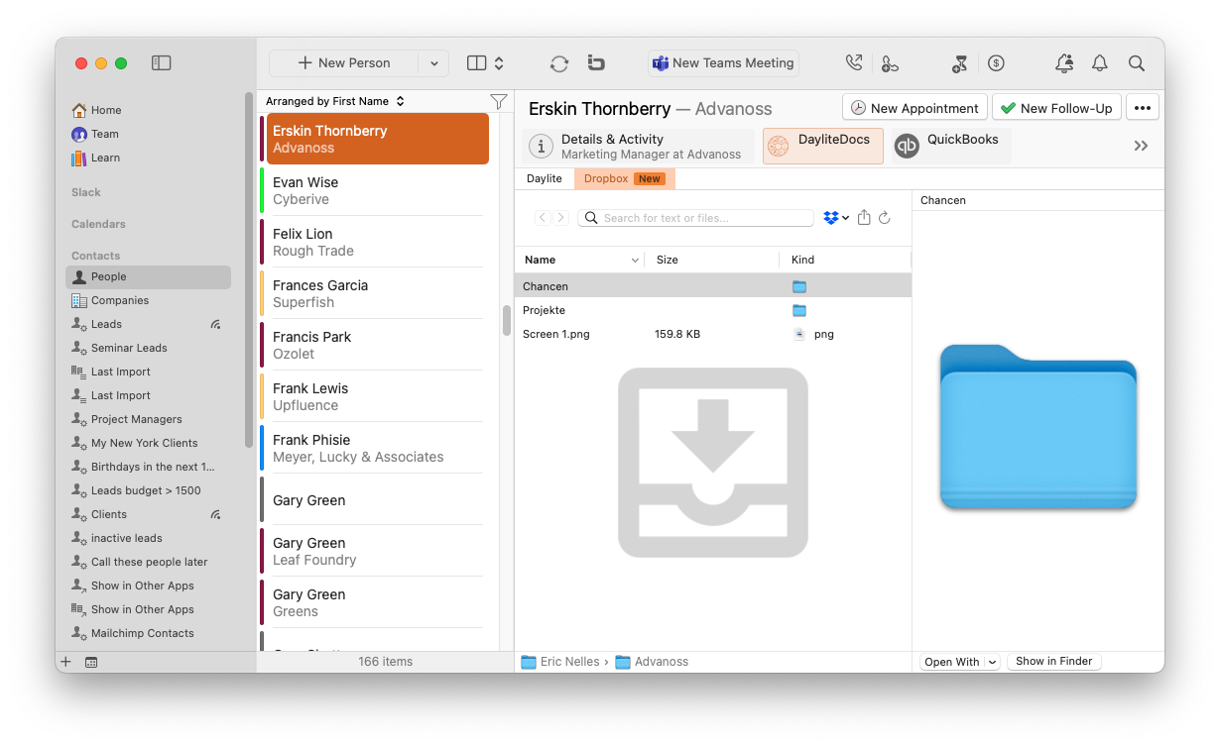Add a new list with plus icon
This screenshot has height=746, width=1220.
66,662
